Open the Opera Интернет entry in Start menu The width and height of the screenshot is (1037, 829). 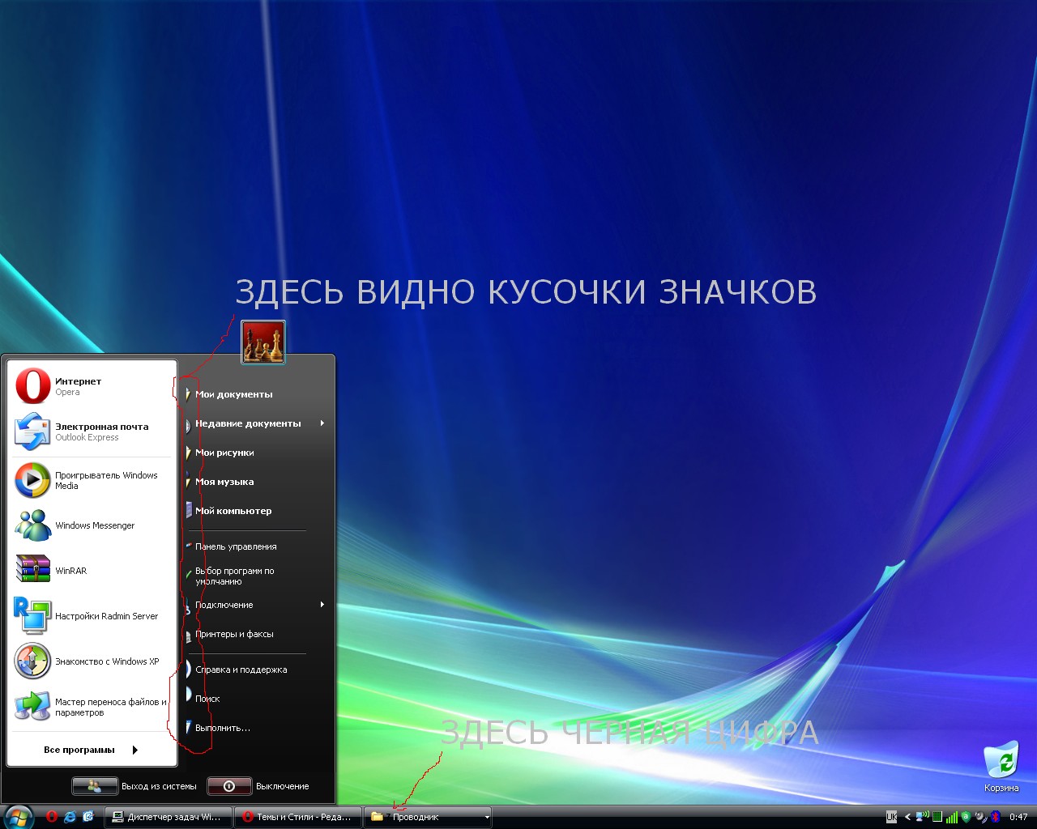(92, 386)
